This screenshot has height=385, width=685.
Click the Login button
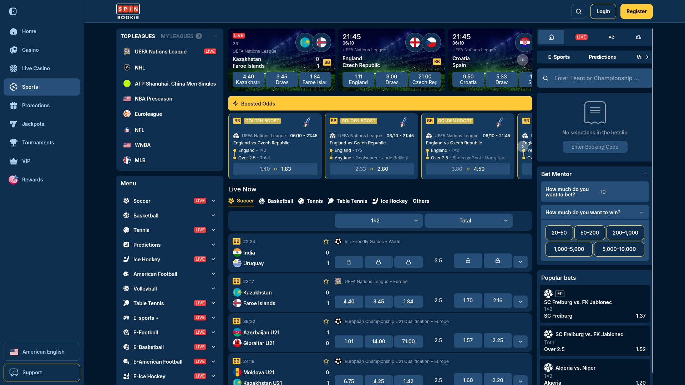pyautogui.click(x=603, y=11)
